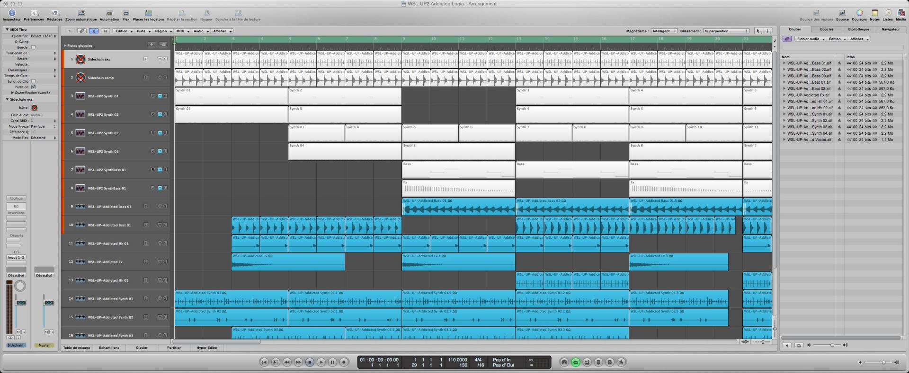Add a new track with plus button
The height and width of the screenshot is (373, 909).
[151, 44]
